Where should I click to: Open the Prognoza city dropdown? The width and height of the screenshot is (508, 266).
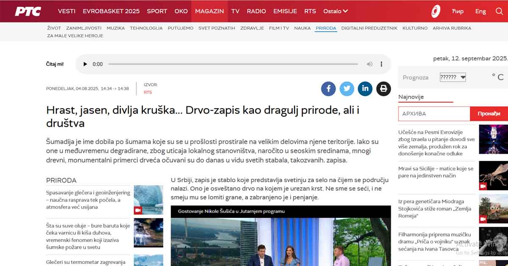tap(453, 77)
